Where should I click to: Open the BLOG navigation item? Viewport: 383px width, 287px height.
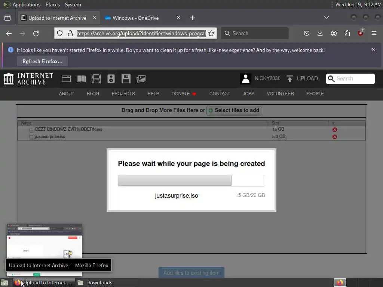93,94
